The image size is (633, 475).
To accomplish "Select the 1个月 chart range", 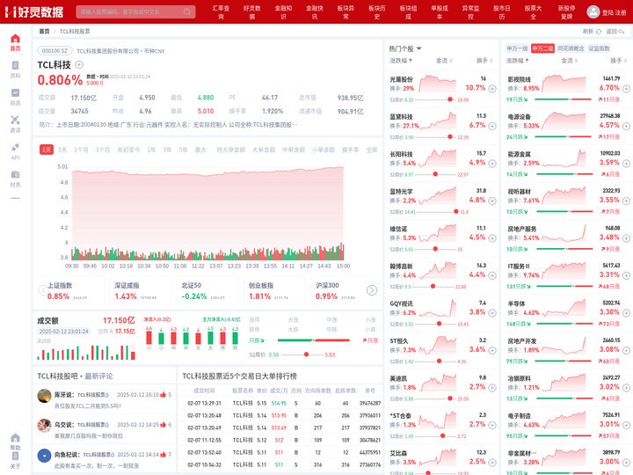I will (81, 150).
